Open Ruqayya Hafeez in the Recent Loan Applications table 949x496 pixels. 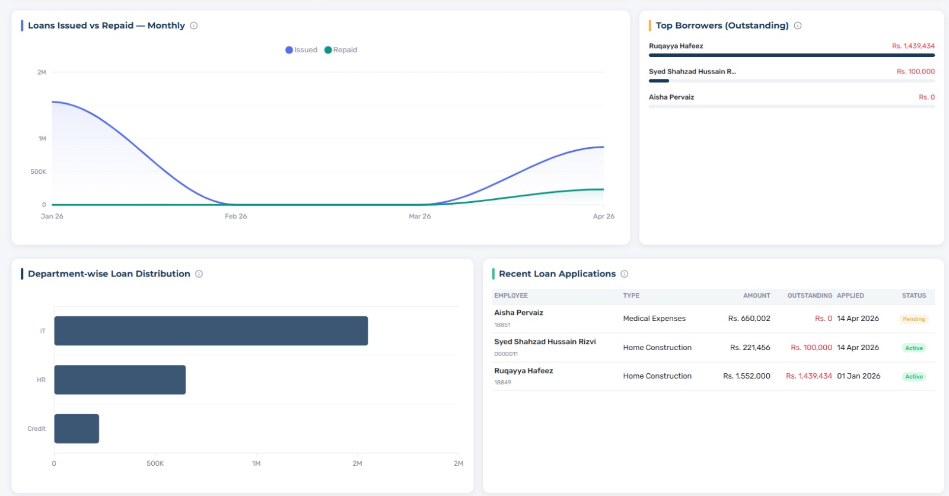tap(524, 371)
